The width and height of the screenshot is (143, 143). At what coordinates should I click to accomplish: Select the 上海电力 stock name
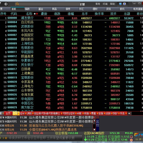pyautogui.click(x=27, y=86)
